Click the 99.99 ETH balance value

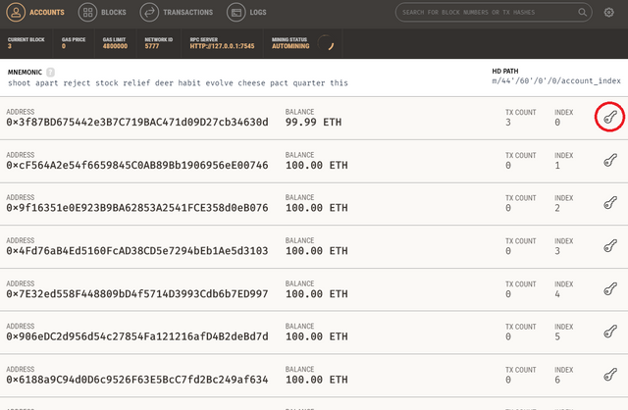pos(313,123)
